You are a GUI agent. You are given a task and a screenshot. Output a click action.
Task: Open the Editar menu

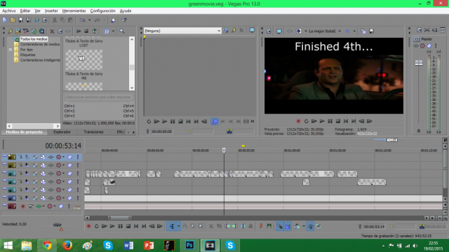point(25,11)
